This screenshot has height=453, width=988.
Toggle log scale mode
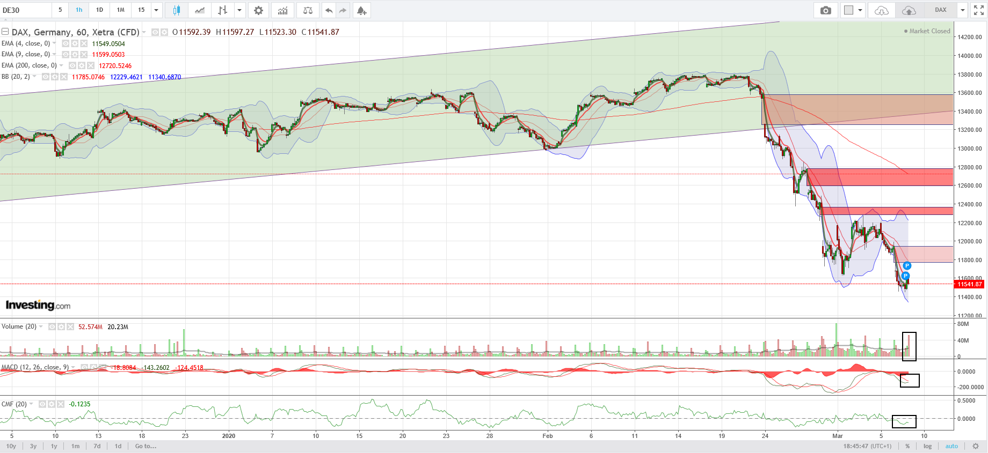927,446
